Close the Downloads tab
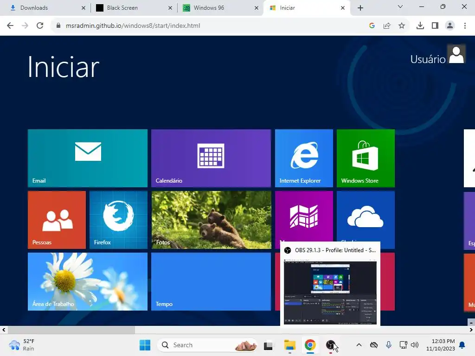The image size is (475, 356). tap(83, 8)
